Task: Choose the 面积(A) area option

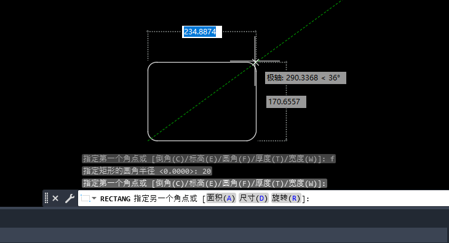Action: tap(221, 198)
